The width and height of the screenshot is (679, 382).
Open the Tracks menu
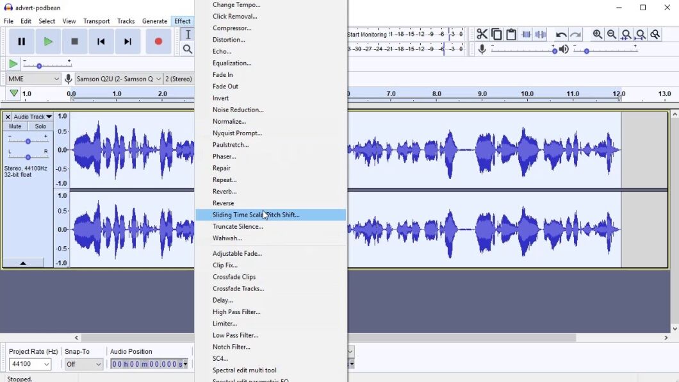point(126,21)
